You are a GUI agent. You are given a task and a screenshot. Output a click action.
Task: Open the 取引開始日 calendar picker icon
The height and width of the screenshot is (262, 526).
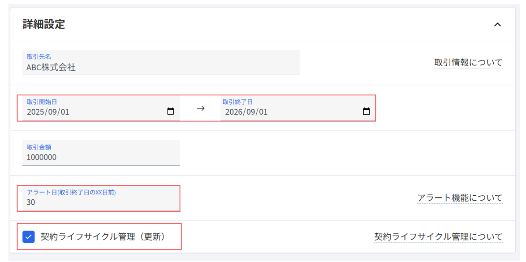coord(171,112)
